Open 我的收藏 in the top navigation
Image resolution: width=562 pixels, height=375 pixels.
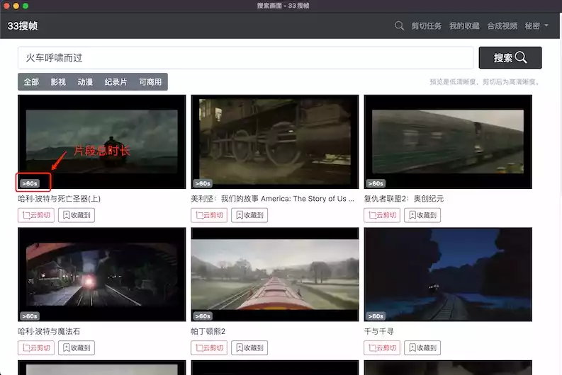464,25
